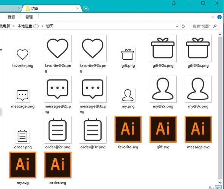Click the order@2x.png file name label
The width and height of the screenshot is (224, 189).
pyautogui.click(x=58, y=147)
